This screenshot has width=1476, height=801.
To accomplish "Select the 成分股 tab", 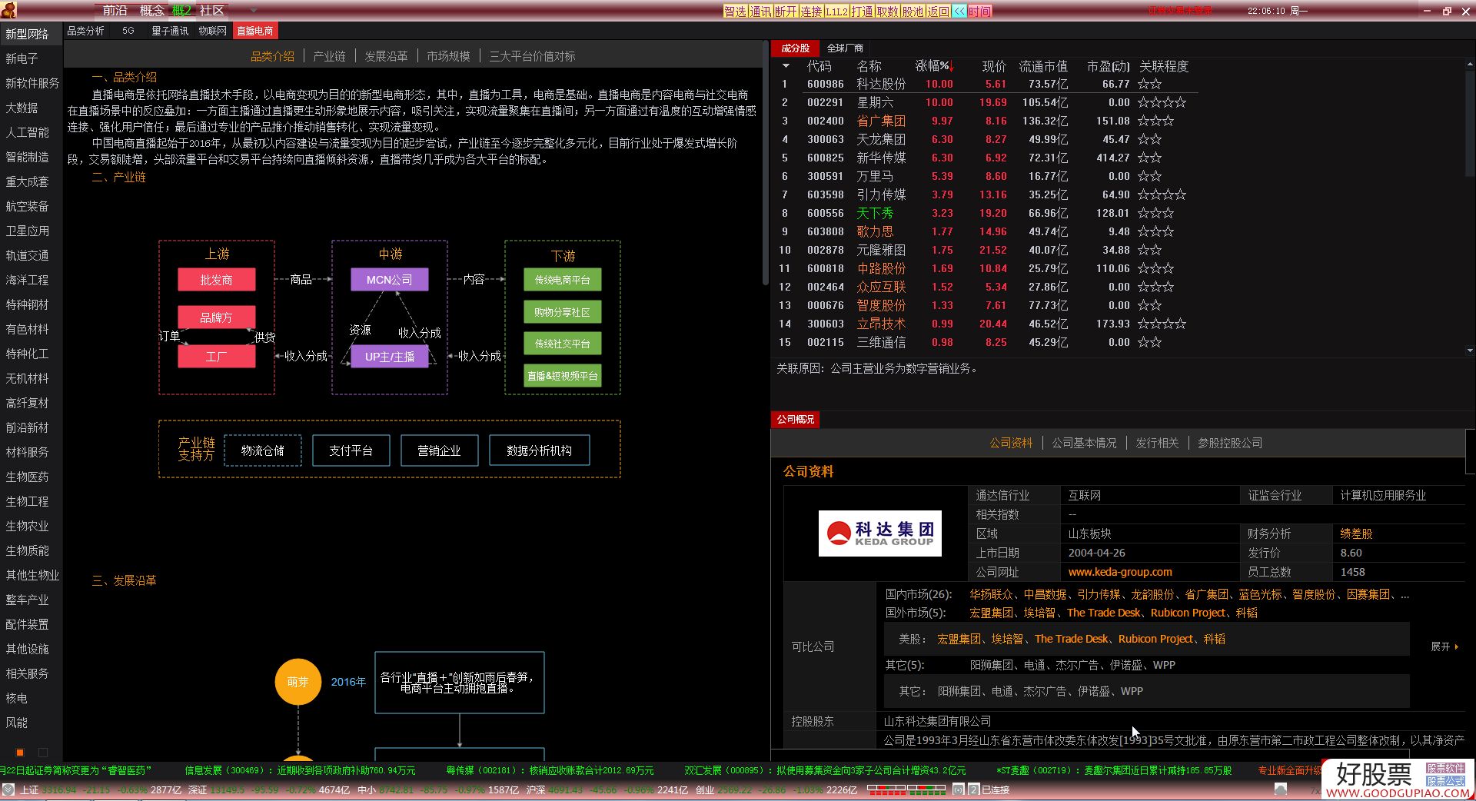I will tap(795, 48).
